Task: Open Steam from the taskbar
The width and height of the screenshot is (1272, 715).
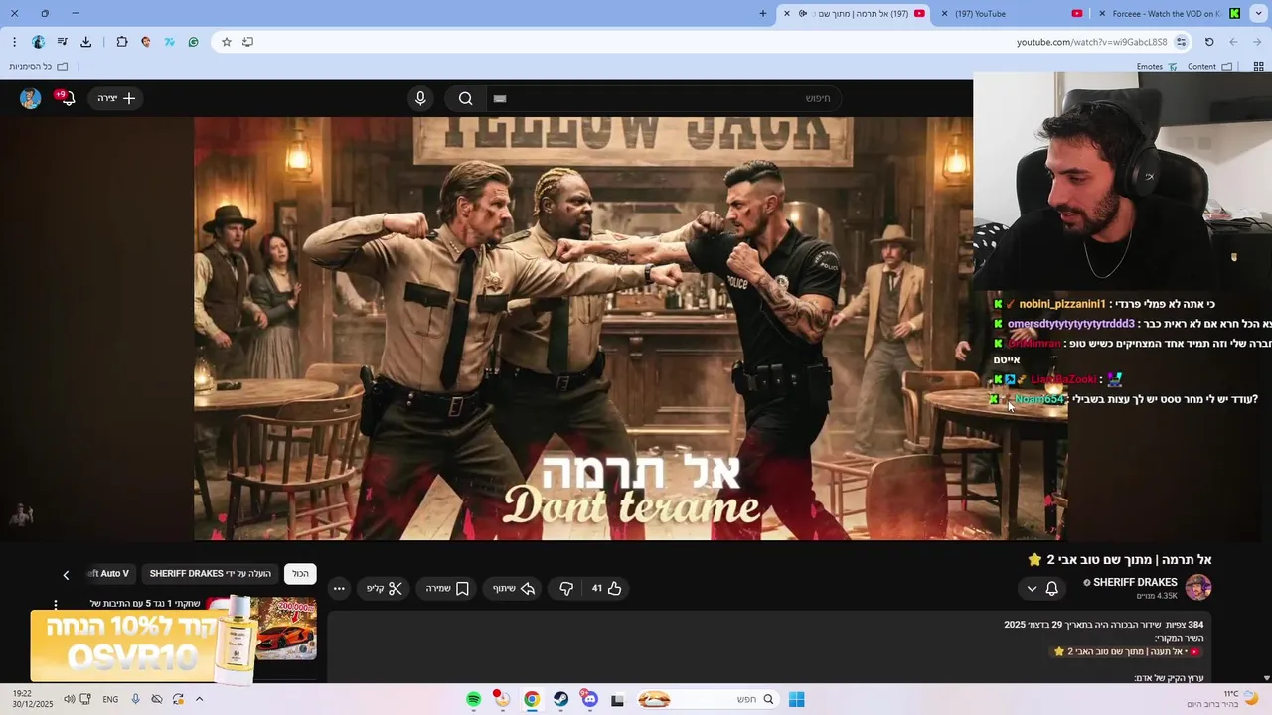Action: (561, 699)
